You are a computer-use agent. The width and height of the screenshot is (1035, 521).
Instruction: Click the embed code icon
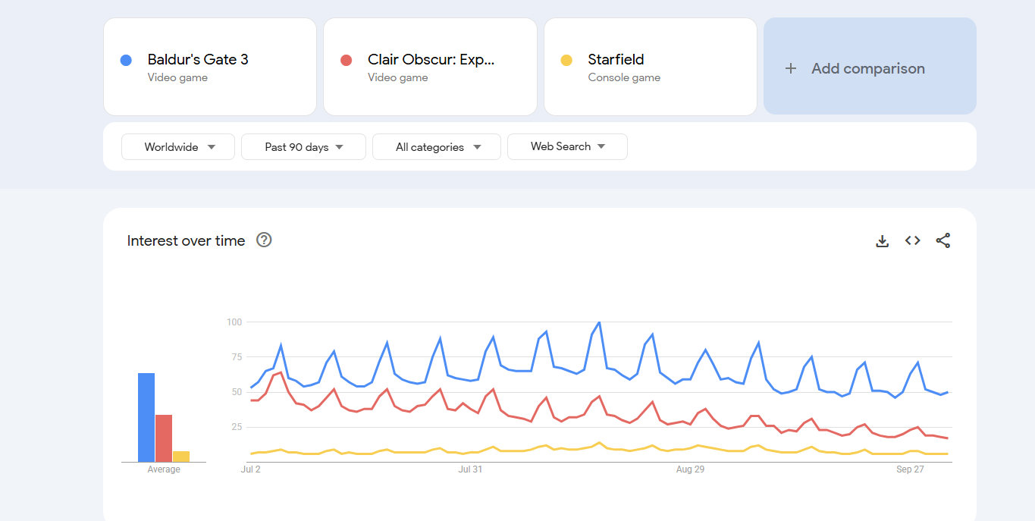[x=913, y=241]
